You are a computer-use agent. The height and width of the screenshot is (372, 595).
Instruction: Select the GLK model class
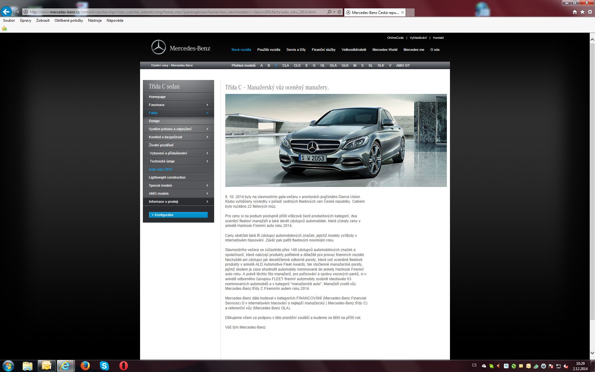click(x=345, y=65)
